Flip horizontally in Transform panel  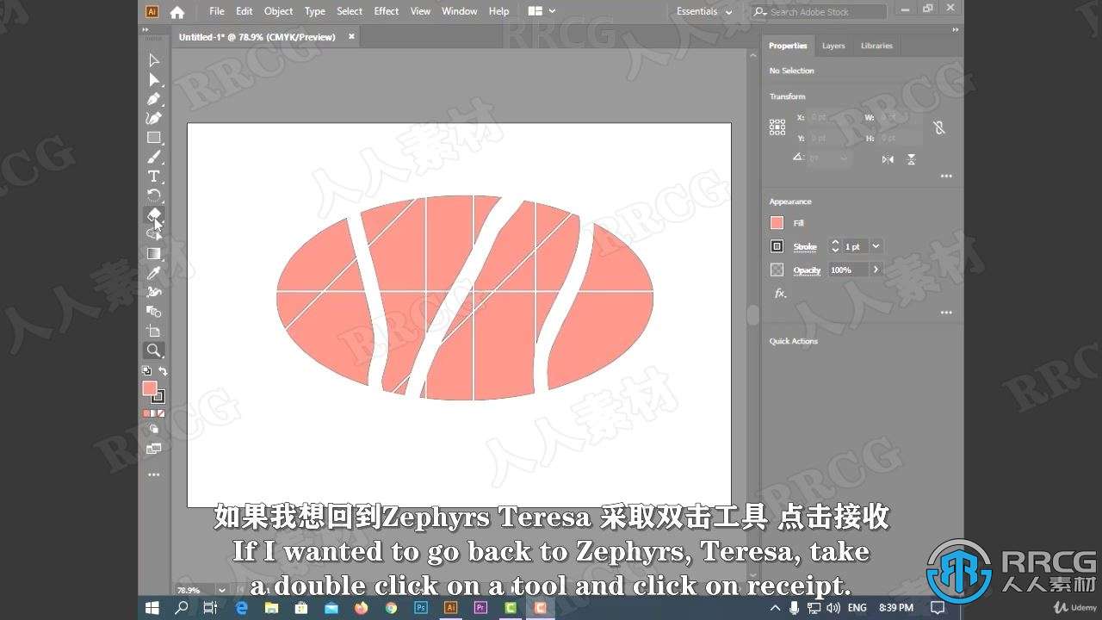pyautogui.click(x=888, y=159)
